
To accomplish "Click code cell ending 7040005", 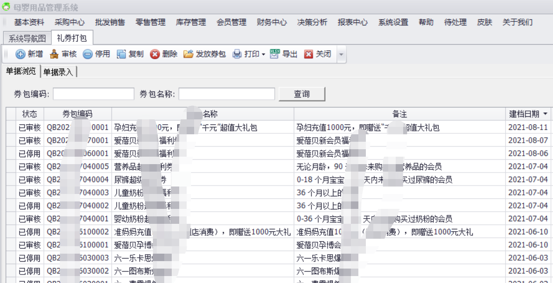I will [78, 167].
